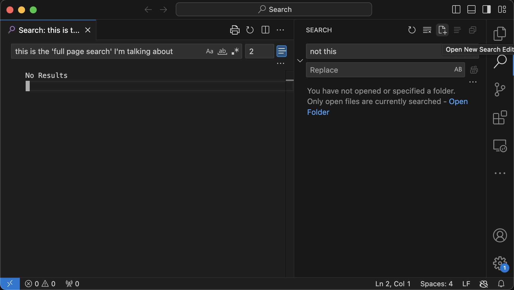Run Replace All for 'not this'
514x290 pixels.
(x=474, y=70)
